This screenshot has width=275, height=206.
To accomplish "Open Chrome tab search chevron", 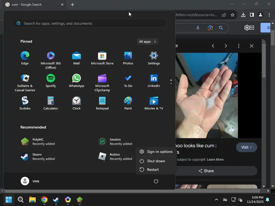I will point(232,4).
